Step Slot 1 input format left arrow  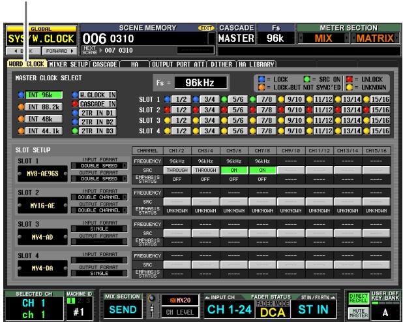pyautogui.click(x=74, y=166)
